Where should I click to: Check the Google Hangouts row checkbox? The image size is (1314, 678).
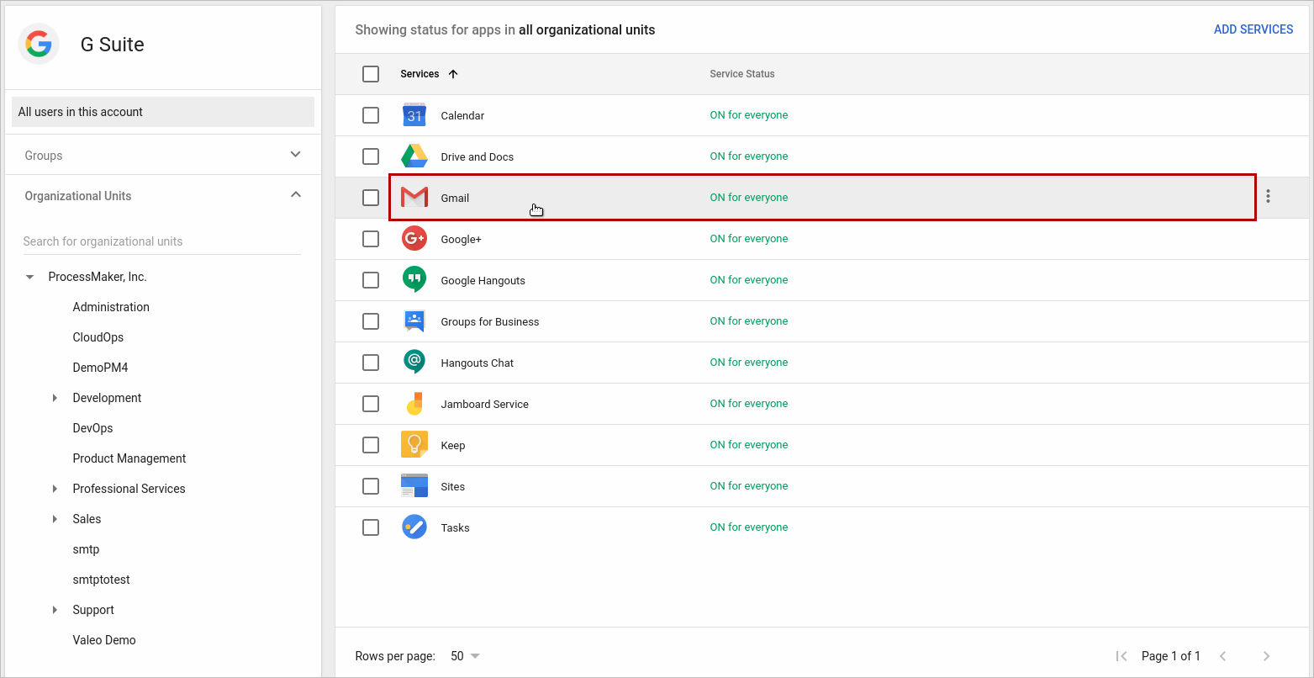click(x=371, y=280)
